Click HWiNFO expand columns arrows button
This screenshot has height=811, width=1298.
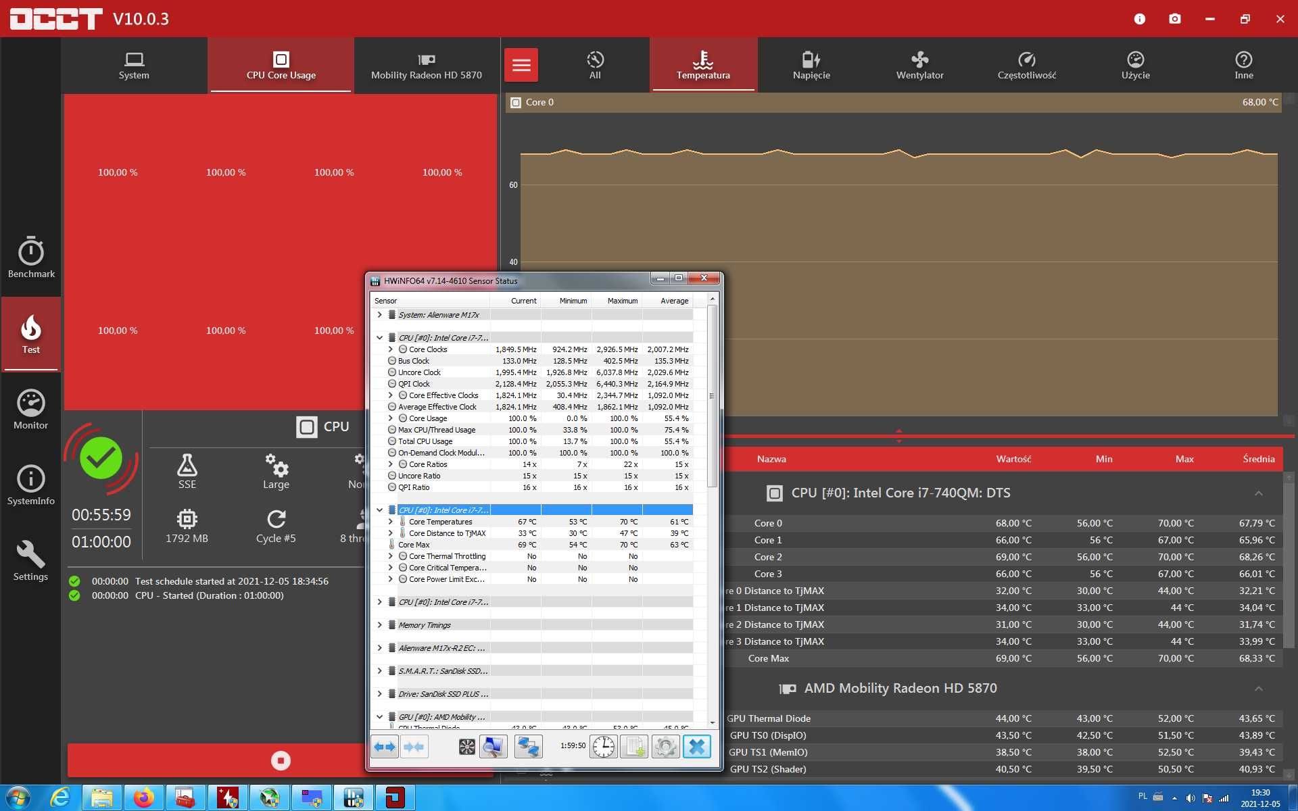pos(385,747)
